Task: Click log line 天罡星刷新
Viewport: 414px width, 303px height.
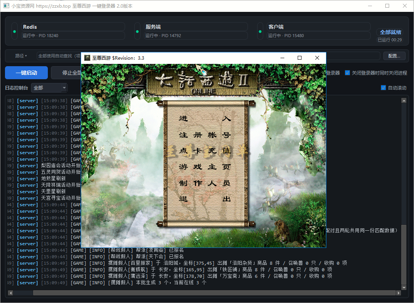Action: pyautogui.click(x=53, y=192)
